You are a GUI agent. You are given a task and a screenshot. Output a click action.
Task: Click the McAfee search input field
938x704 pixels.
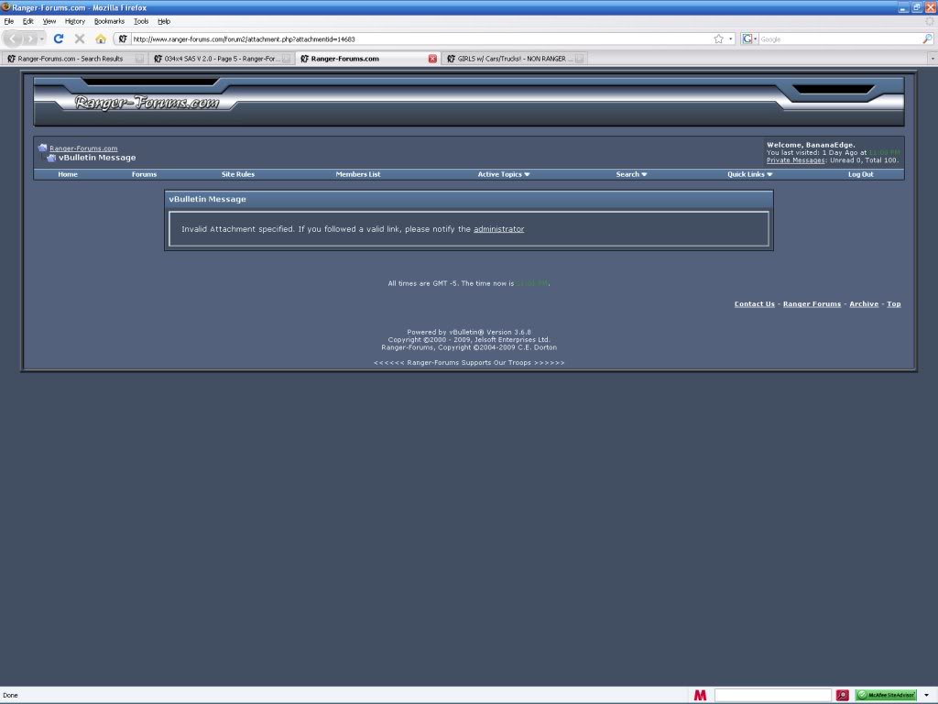click(x=772, y=695)
